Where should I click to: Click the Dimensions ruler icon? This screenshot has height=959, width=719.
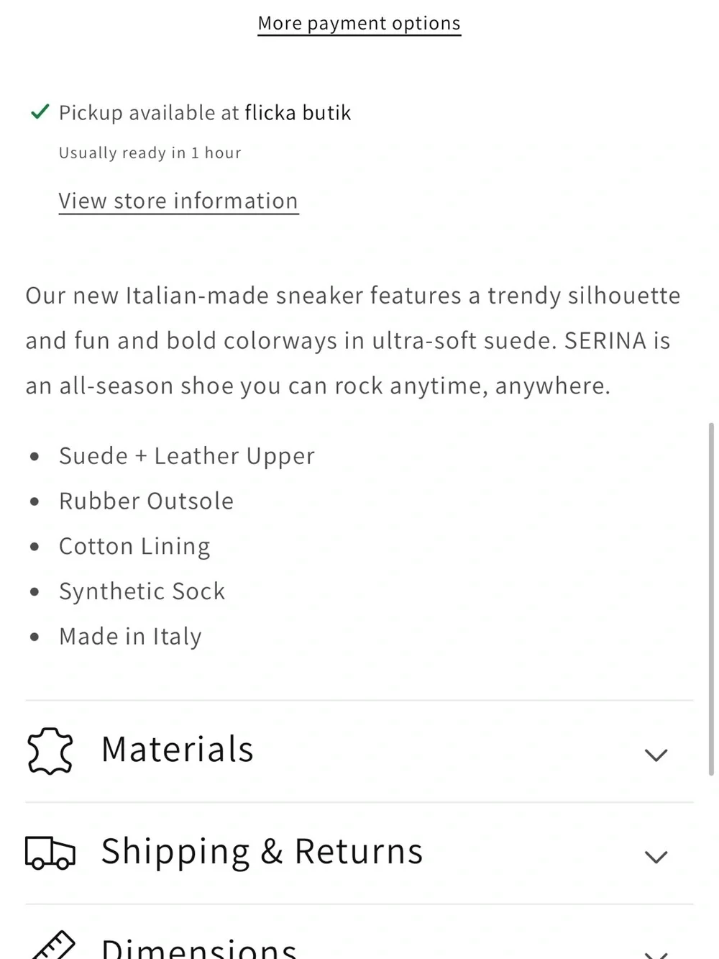click(53, 945)
